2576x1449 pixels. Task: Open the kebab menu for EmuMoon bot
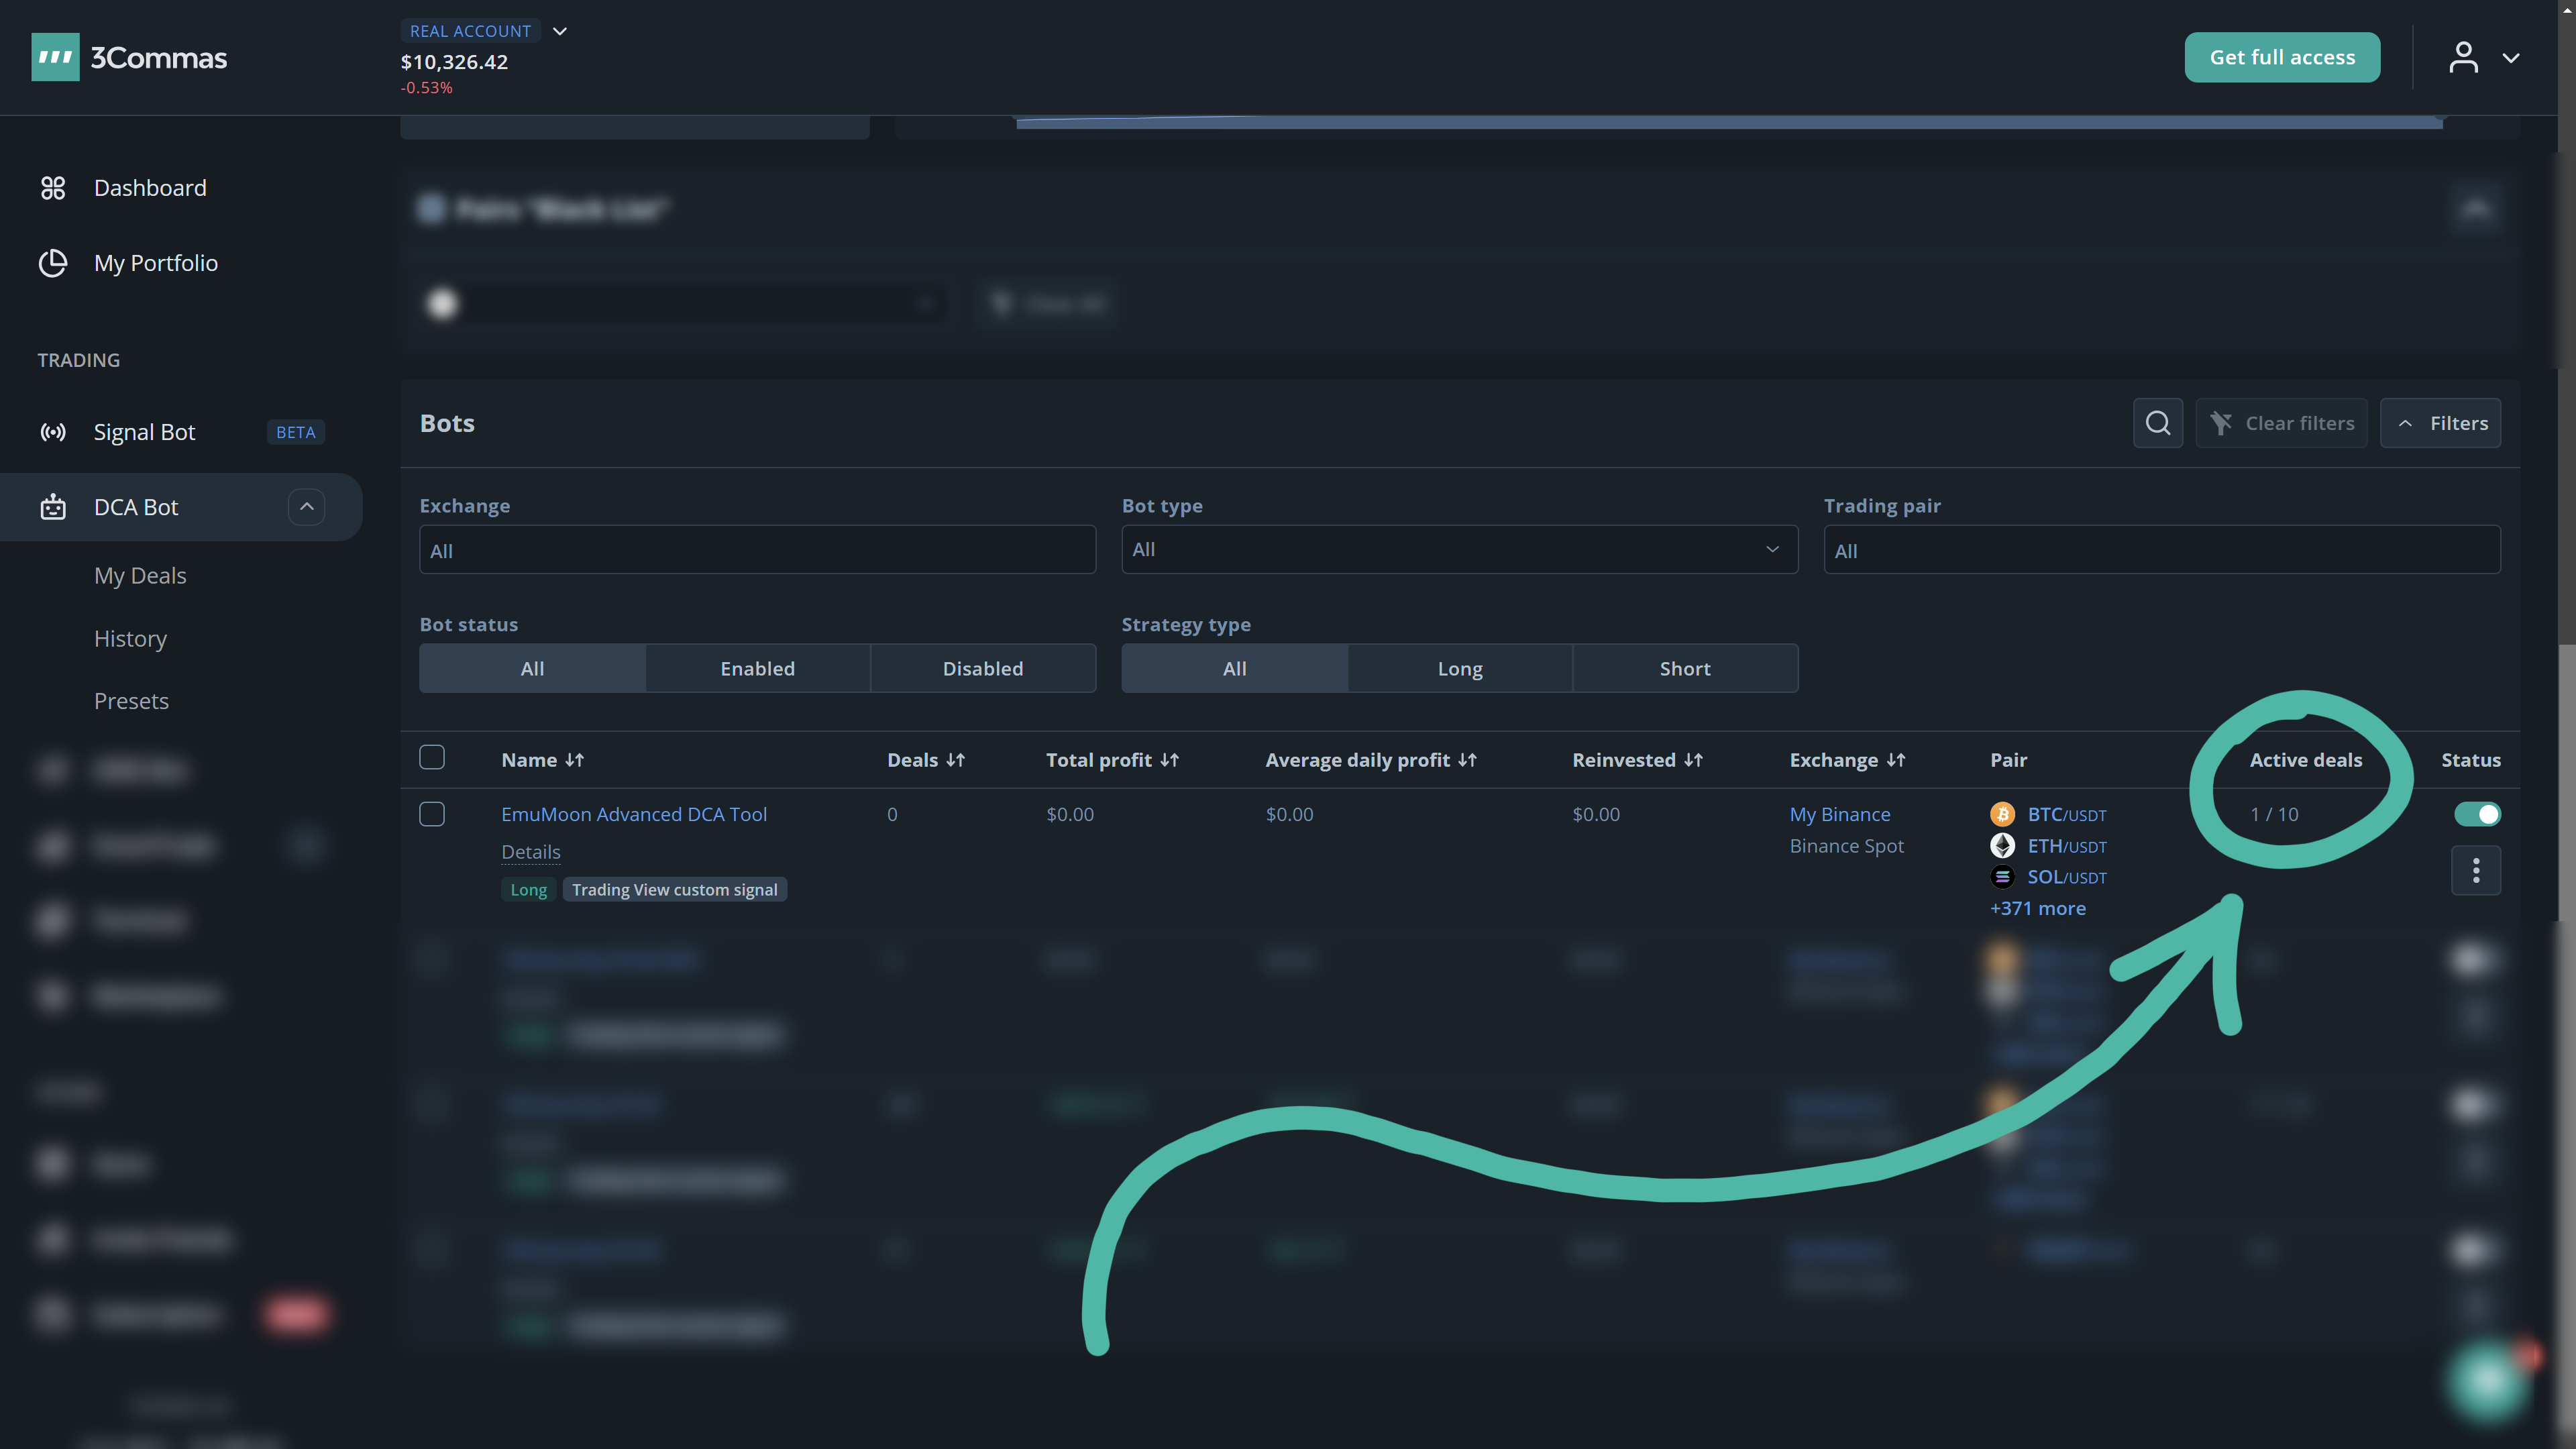[x=2476, y=871]
